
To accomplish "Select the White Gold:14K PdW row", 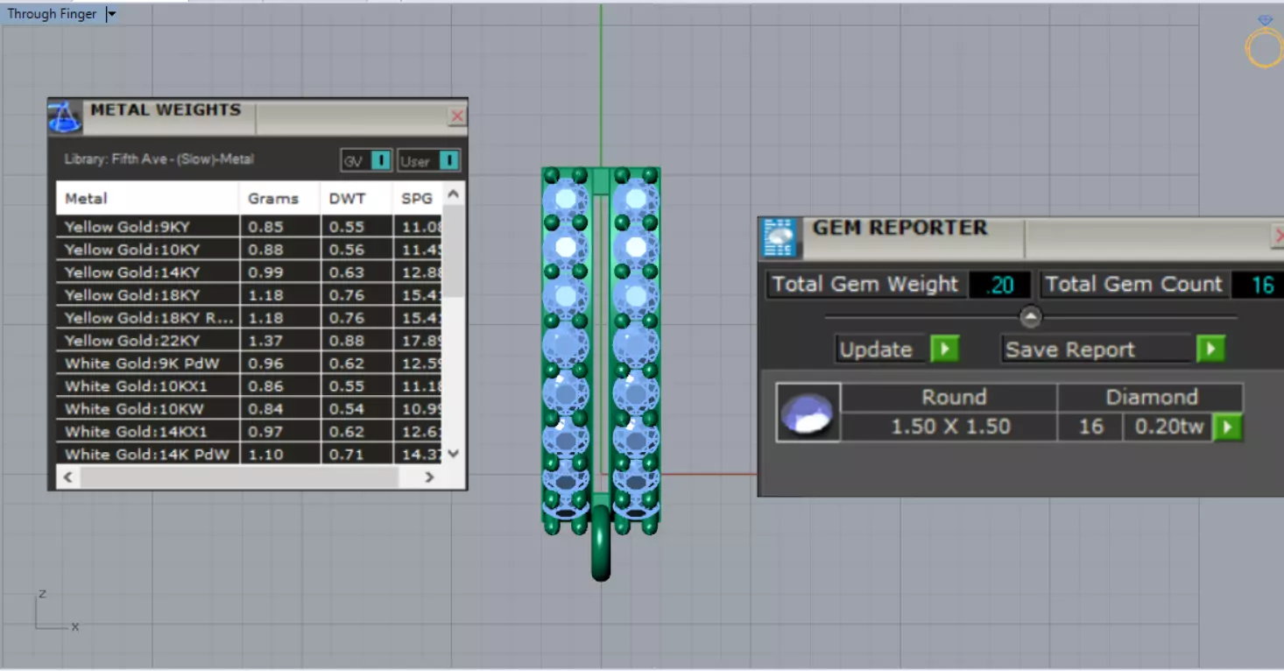I will tap(250, 454).
